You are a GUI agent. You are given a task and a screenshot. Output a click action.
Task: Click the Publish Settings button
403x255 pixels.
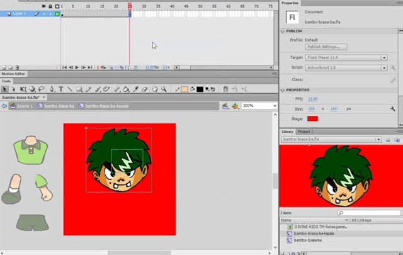(326, 47)
